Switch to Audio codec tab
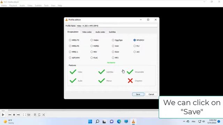The width and height of the screenshot is (223, 125). 100,32
